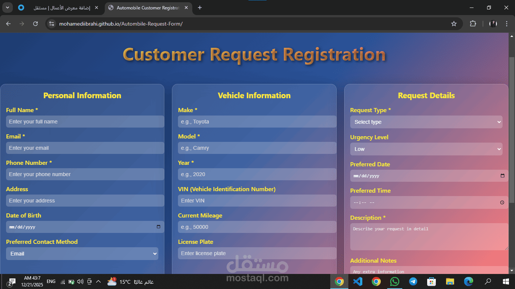
Task: Click the Make input field
Action: [x=257, y=122]
